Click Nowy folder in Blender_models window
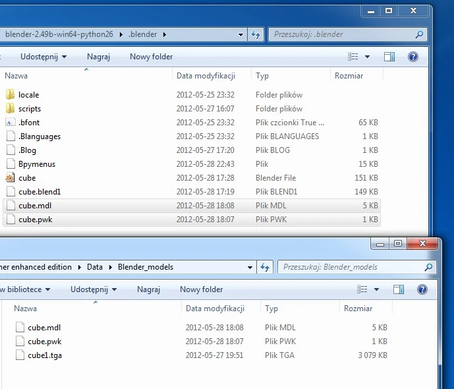 tap(201, 289)
